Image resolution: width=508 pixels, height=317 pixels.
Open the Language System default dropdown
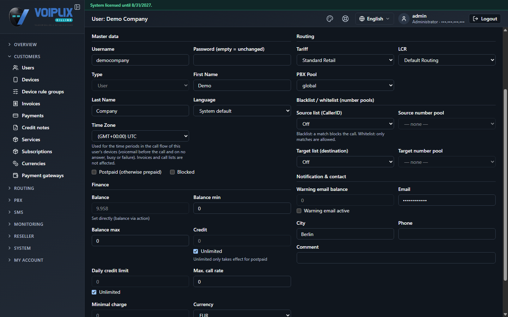point(242,111)
